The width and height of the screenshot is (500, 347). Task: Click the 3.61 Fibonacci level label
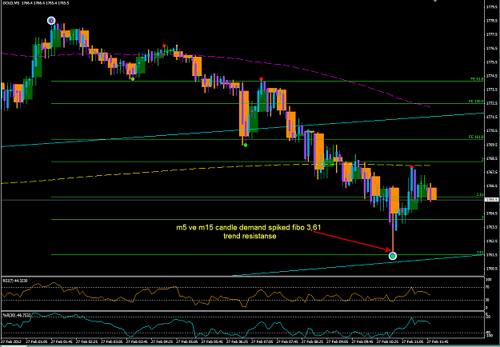[x=480, y=253]
